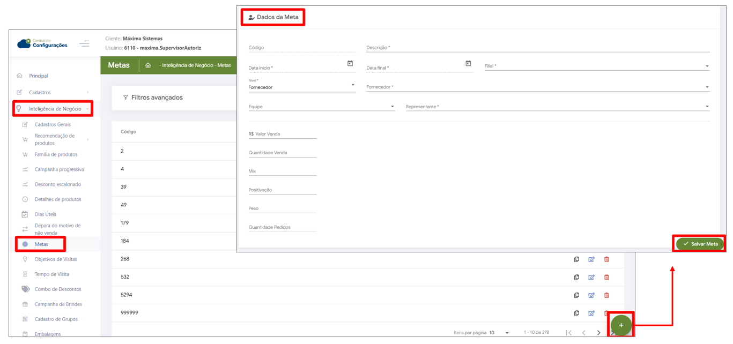Toggle the sidebar hamburger menu
Viewport: 733px width, 344px height.
tap(85, 44)
